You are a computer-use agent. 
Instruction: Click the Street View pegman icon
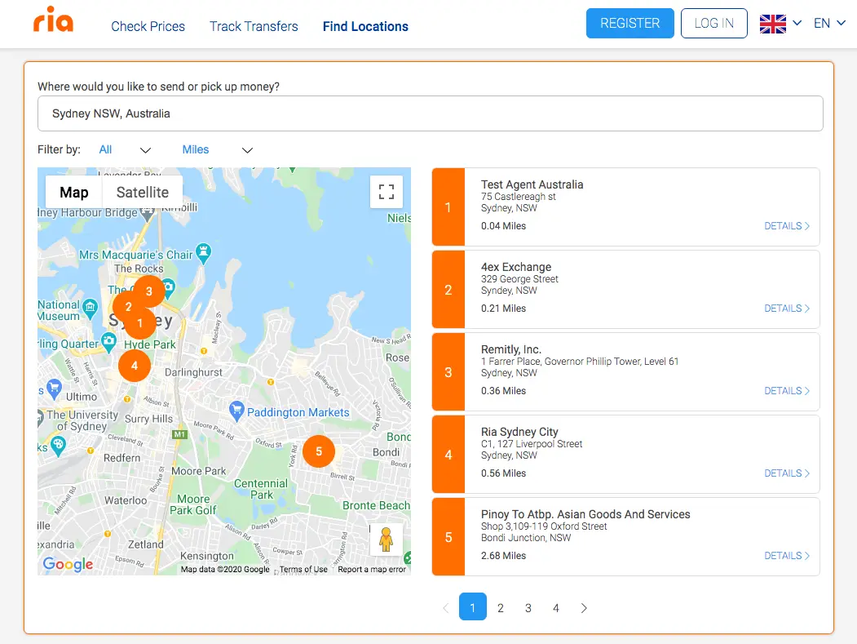point(387,540)
